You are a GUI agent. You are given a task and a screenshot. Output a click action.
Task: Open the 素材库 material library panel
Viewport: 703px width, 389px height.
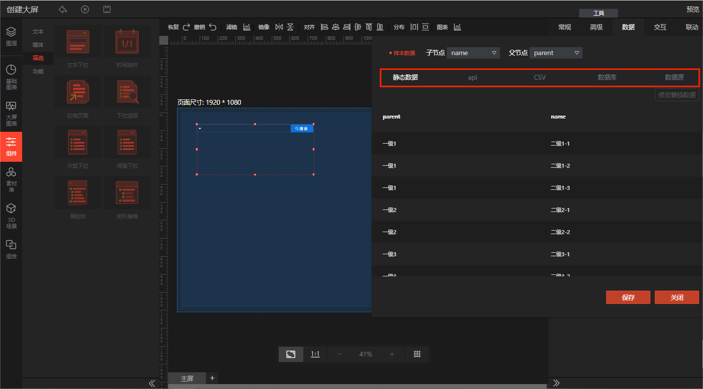click(11, 179)
